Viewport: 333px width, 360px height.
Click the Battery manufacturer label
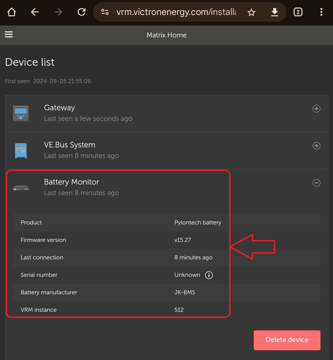49,292
